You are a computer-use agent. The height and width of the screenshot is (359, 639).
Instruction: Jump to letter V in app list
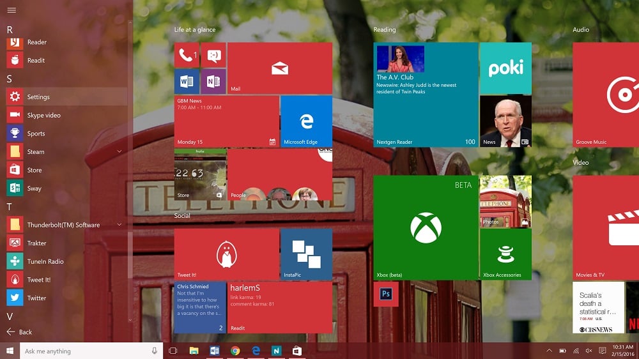[10, 316]
